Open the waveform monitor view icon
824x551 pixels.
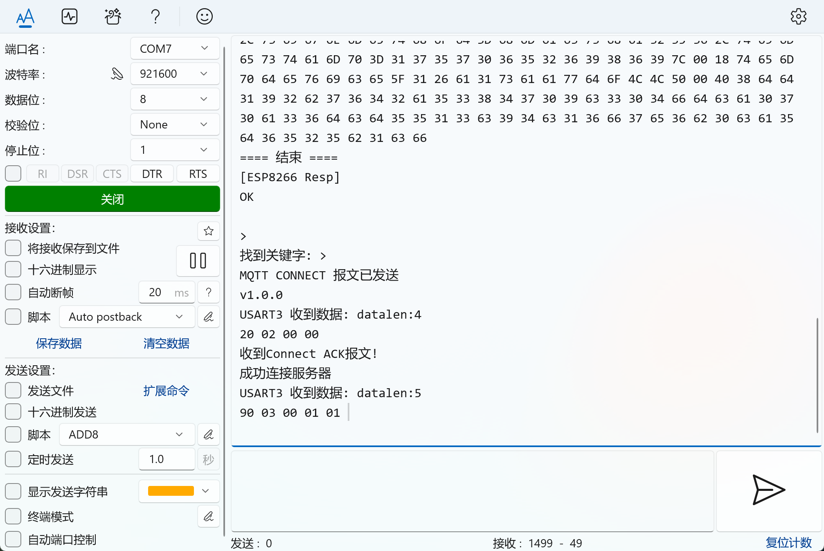click(70, 17)
